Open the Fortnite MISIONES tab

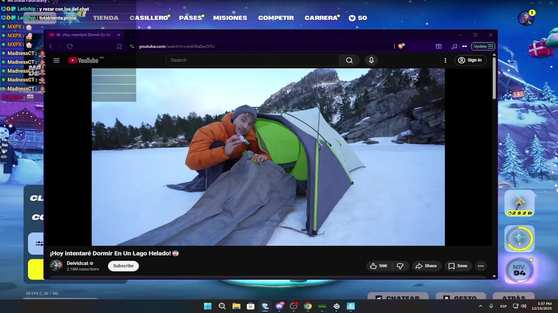click(x=230, y=18)
